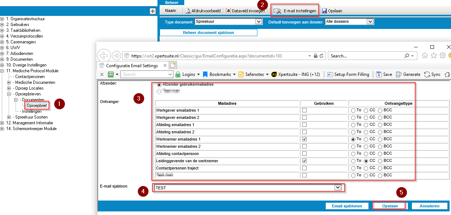Click the browser Search input field

(366, 56)
